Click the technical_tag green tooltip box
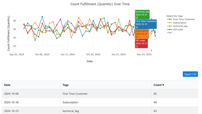 click(x=142, y=14)
